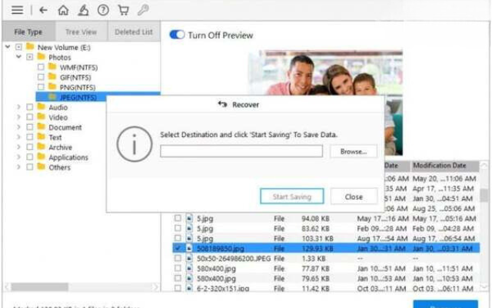This screenshot has height=308, width=492.
Task: Open the hamburger menu
Action: 17,10
